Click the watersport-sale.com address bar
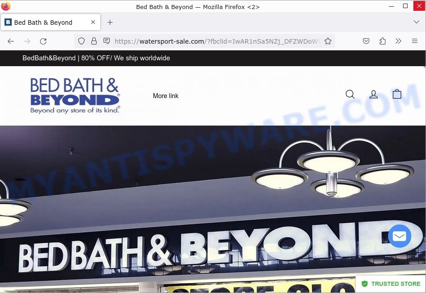 tap(204, 41)
